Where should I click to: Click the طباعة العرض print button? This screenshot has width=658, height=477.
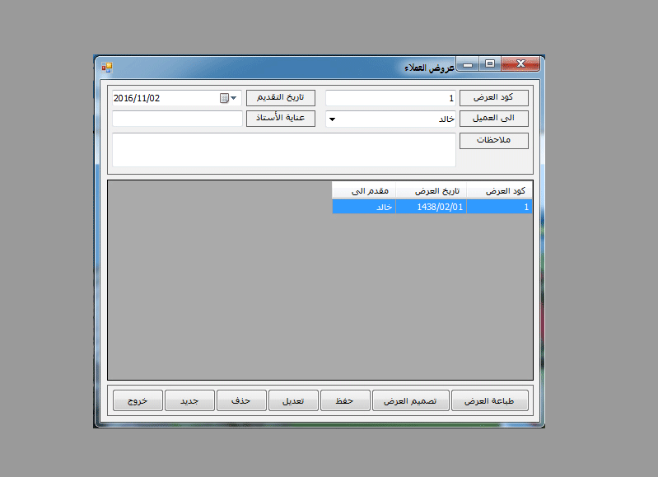pyautogui.click(x=489, y=400)
